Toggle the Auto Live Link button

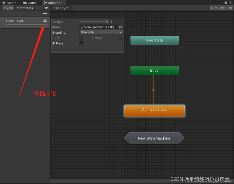221,8
